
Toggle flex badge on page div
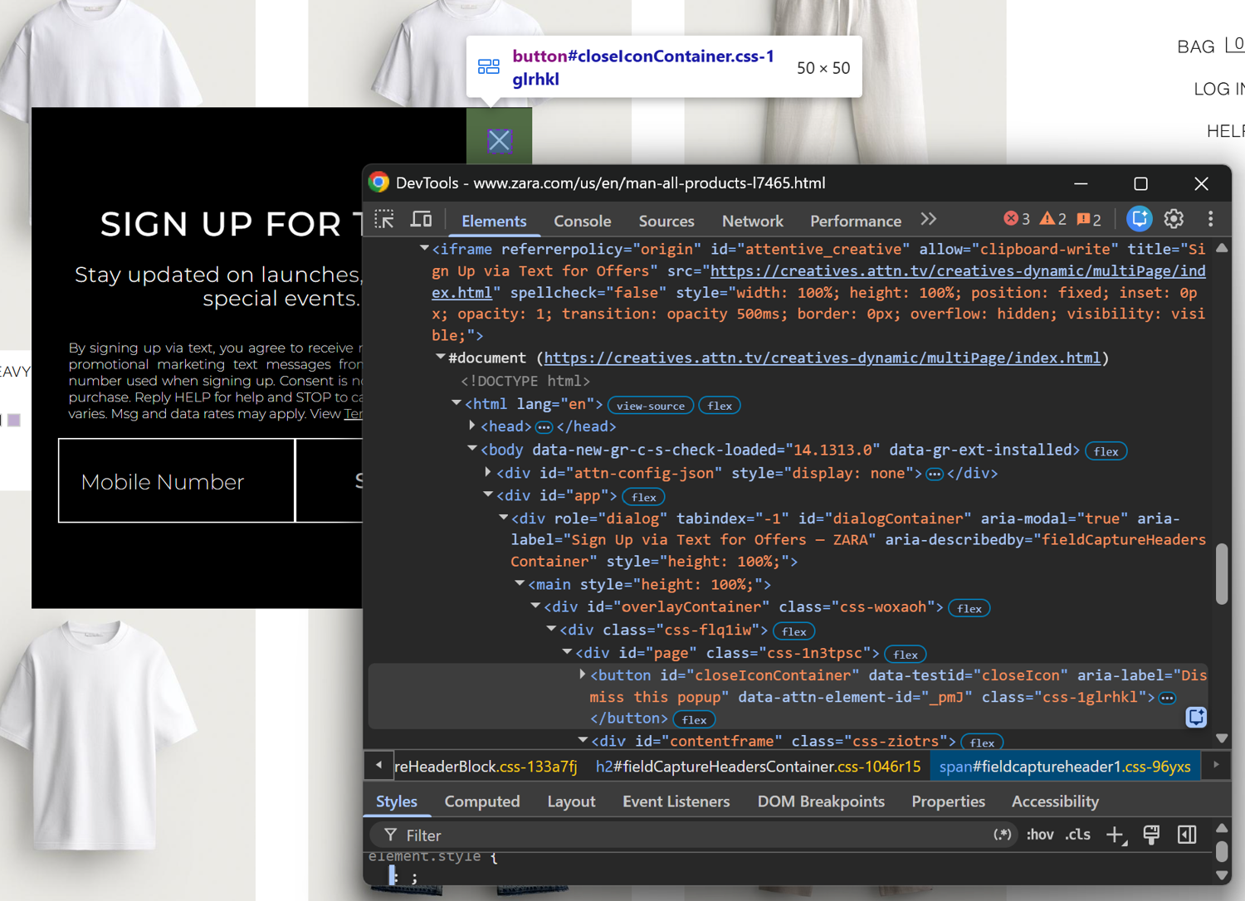(x=905, y=655)
